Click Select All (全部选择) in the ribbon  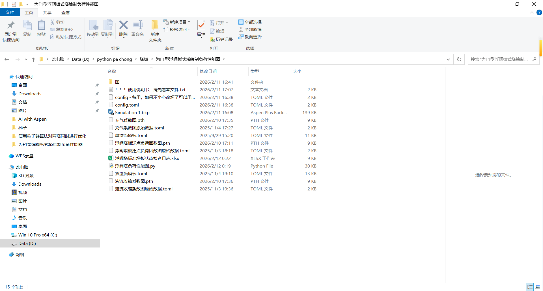(x=250, y=22)
